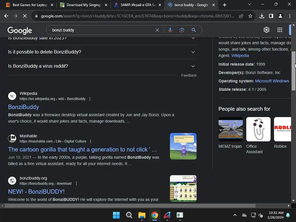Image resolution: width=296 pixels, height=222 pixels.
Task: Bookmark this page with the star icon
Action: tap(250, 16)
